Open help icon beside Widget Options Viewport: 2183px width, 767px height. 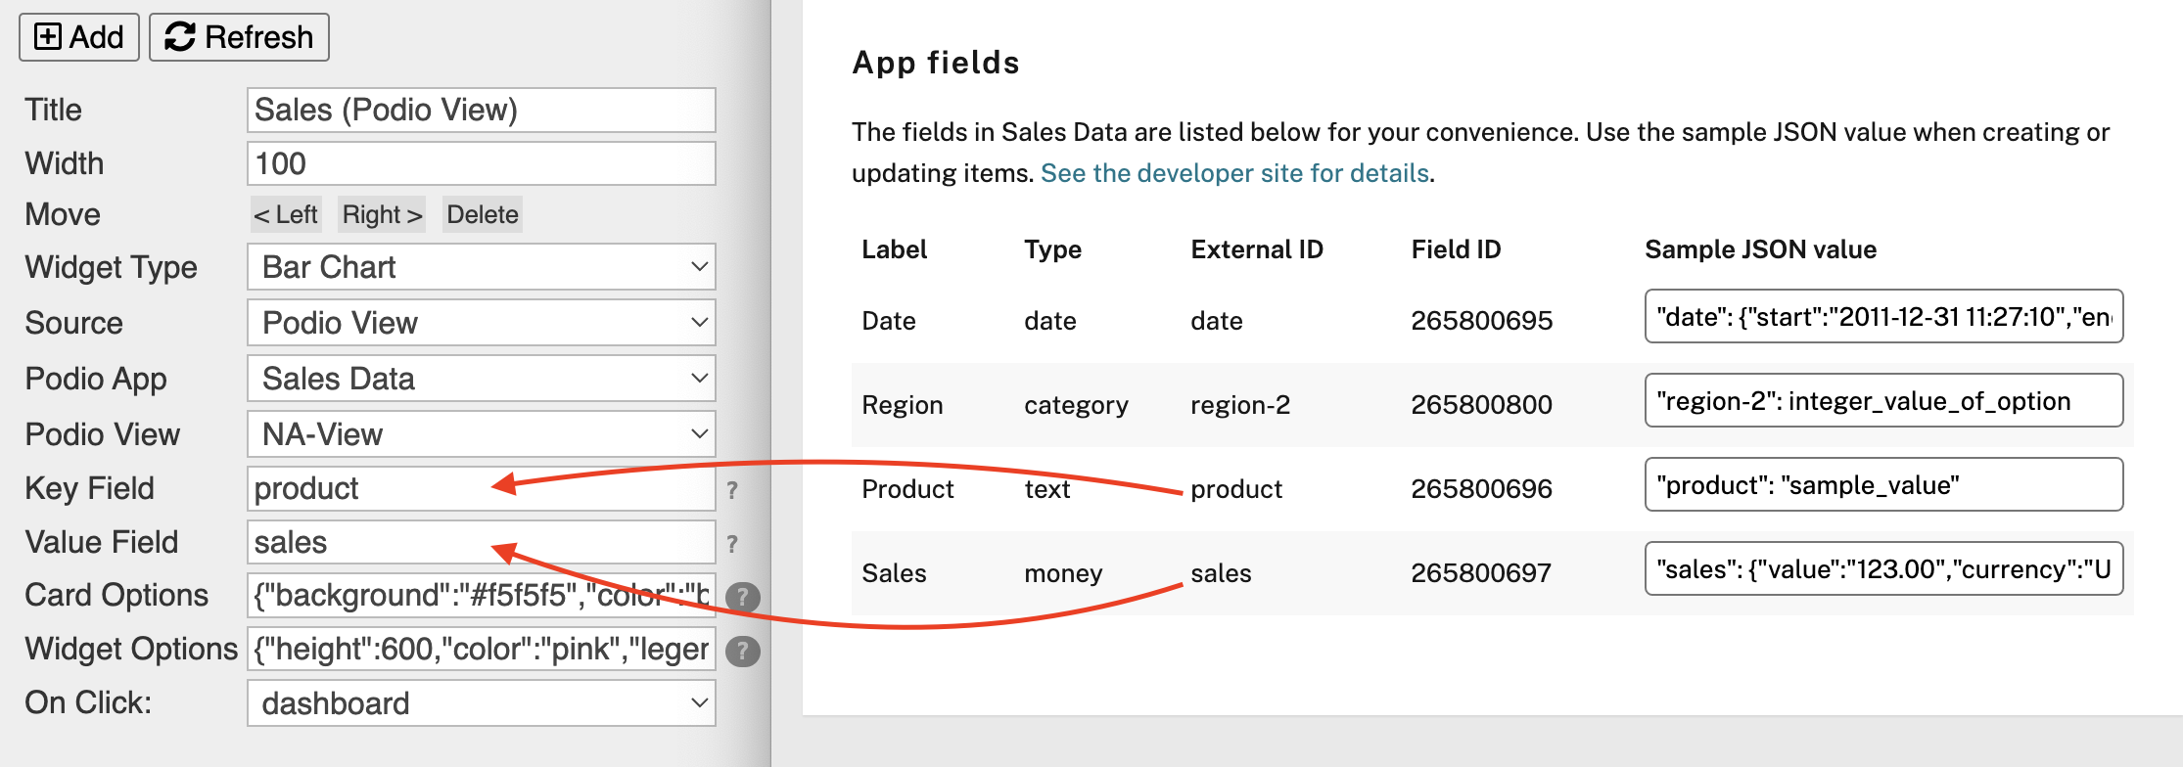pos(743,651)
